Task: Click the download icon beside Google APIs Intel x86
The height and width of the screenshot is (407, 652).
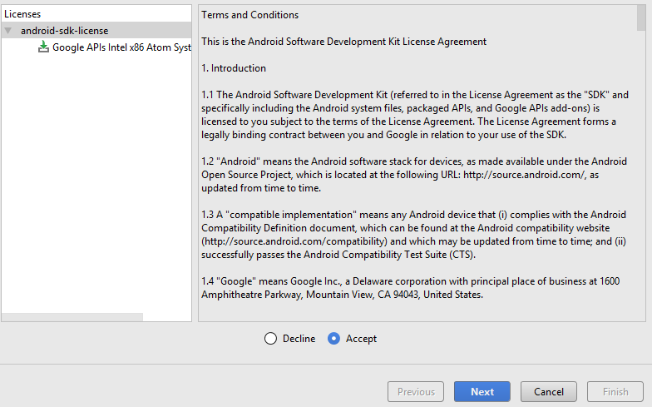Action: point(43,47)
